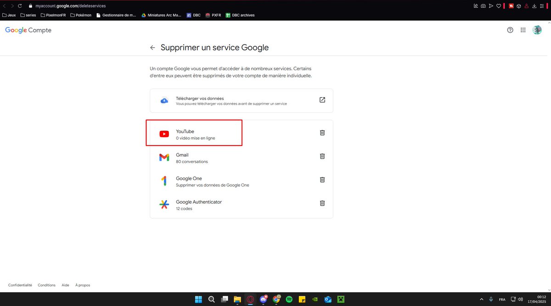The height and width of the screenshot is (306, 551).
Task: Open the Jeux bookmarks folder
Action: pos(9,15)
